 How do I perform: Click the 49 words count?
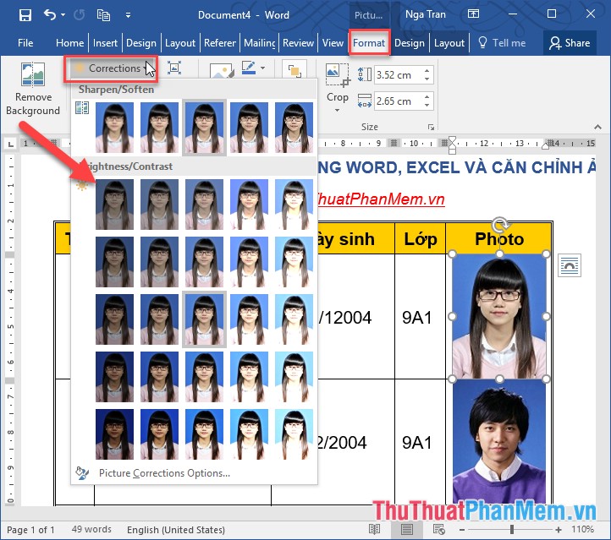click(91, 530)
